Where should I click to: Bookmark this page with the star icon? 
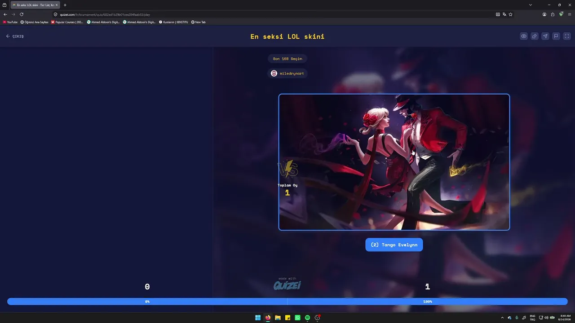(x=511, y=14)
